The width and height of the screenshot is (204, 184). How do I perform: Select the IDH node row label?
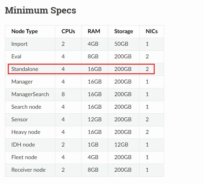pyautogui.click(x=23, y=145)
